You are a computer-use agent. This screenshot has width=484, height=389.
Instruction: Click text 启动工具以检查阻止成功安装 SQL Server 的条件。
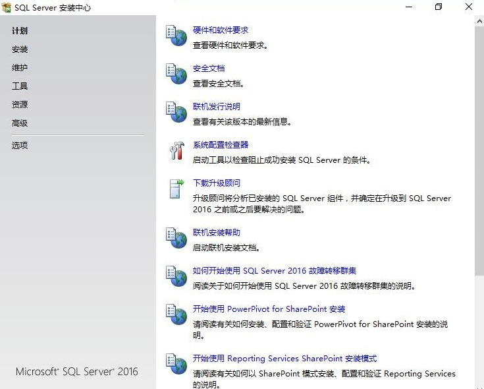click(282, 160)
